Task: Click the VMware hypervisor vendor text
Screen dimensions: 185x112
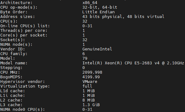Action: click(90, 82)
